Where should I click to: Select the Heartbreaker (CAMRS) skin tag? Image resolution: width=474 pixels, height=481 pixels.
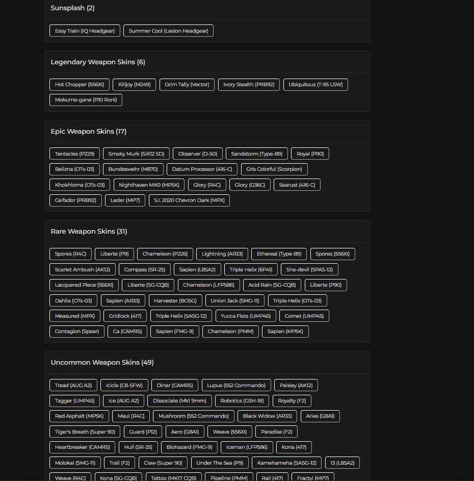(82, 447)
